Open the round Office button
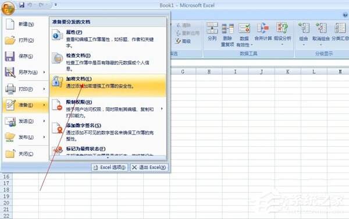The width and height of the screenshot is (349, 219). 8,8
